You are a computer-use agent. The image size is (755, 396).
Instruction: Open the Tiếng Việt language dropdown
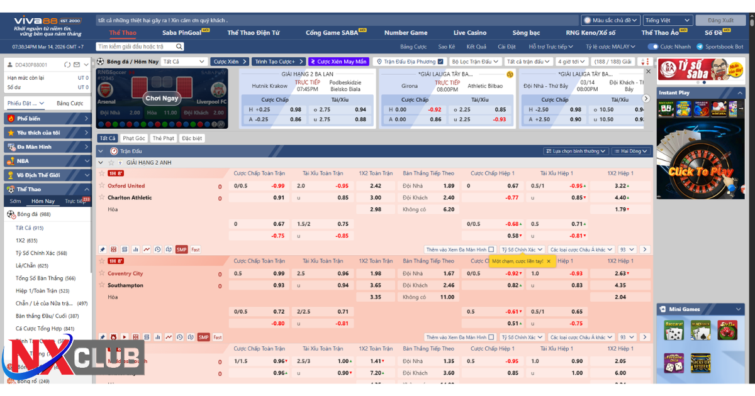[x=668, y=19]
